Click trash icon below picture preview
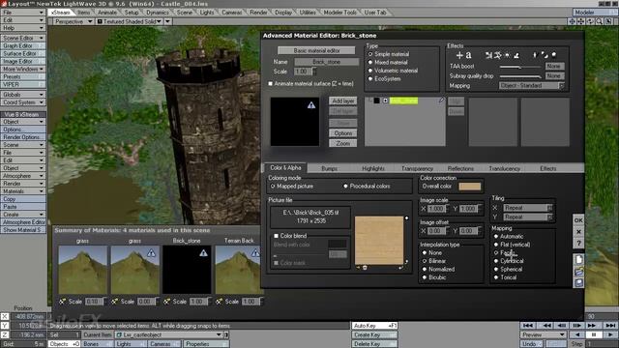The image size is (619, 348). [365, 268]
